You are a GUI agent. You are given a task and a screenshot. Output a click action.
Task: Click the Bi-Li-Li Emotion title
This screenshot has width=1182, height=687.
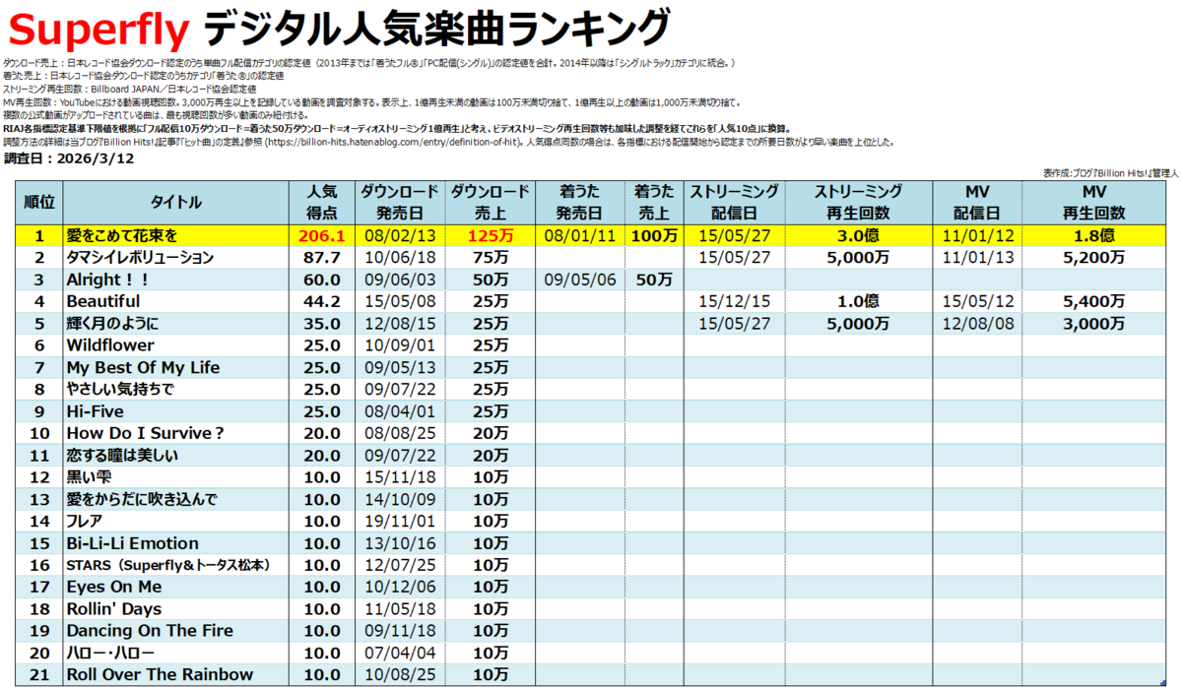(132, 543)
